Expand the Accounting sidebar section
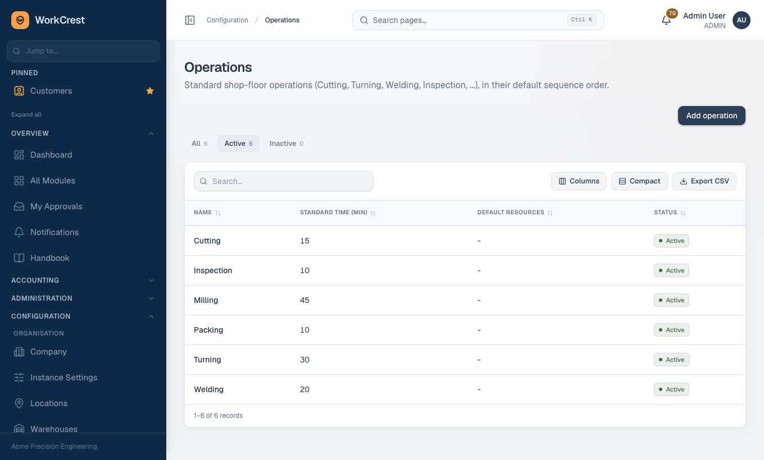764x460 pixels. [83, 280]
